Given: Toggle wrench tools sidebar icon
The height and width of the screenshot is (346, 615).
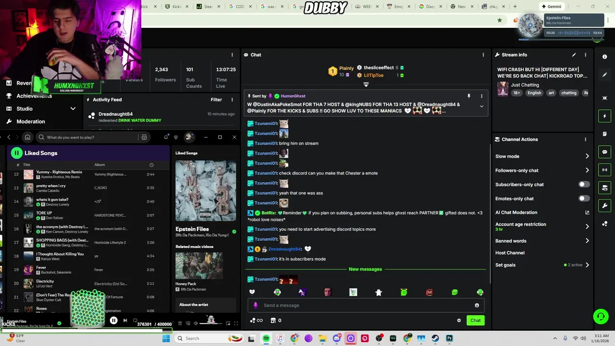Looking at the screenshot, I should tap(605, 206).
